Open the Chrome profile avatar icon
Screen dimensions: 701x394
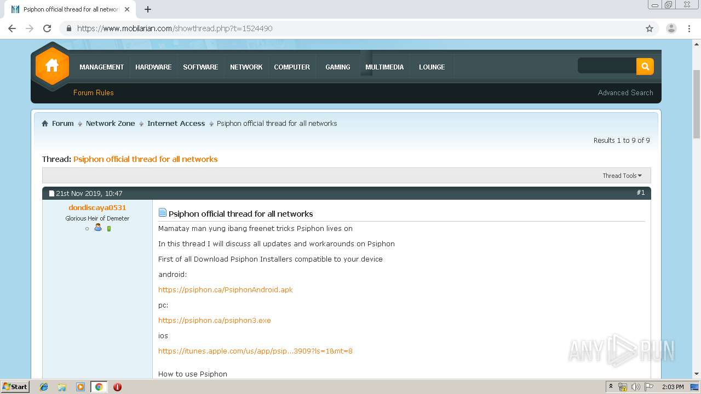671,28
